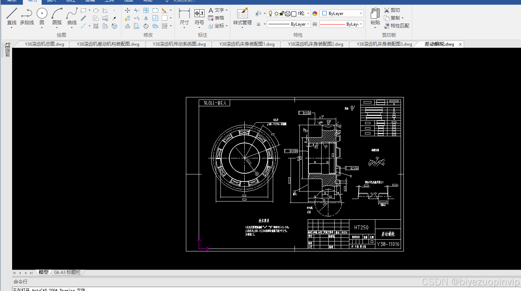Click the white color box in layer list
The width and height of the screenshot is (521, 291).
(293, 14)
